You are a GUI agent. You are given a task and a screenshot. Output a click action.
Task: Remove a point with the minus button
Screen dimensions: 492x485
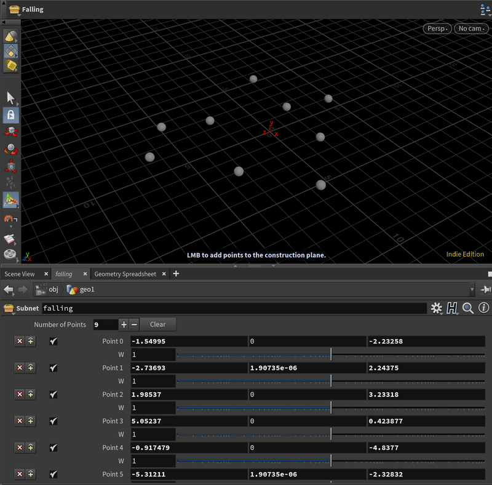(x=134, y=324)
